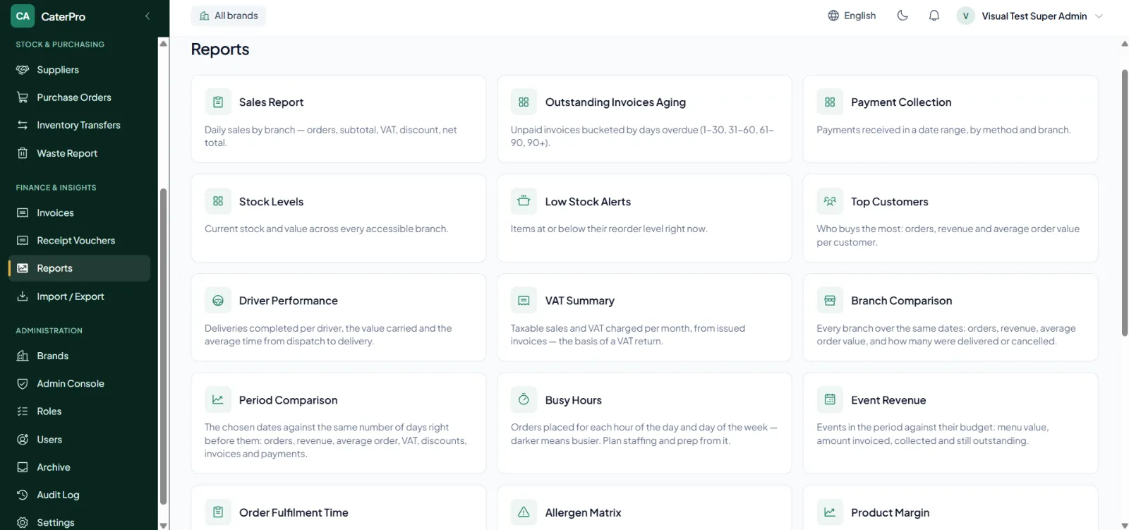Open Roles from the sidebar

[79, 411]
